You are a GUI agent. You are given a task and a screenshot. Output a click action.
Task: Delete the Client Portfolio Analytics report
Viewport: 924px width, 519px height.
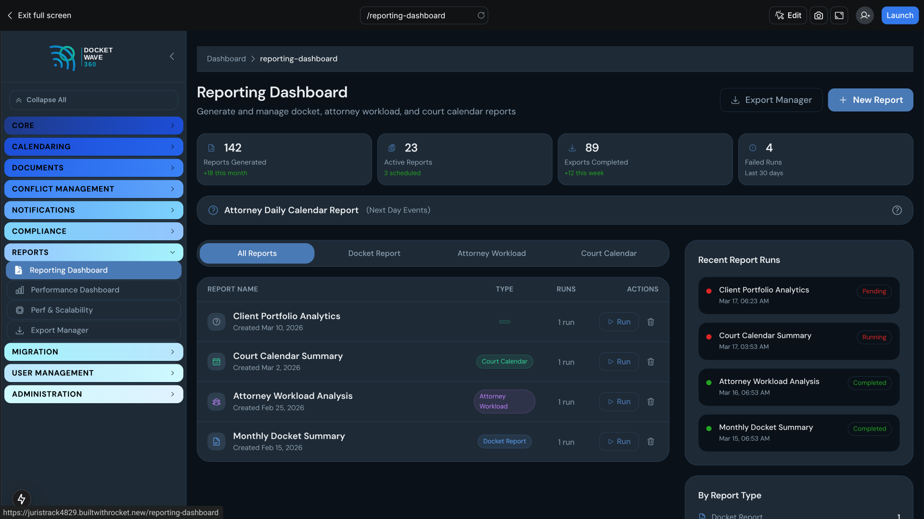tap(651, 322)
